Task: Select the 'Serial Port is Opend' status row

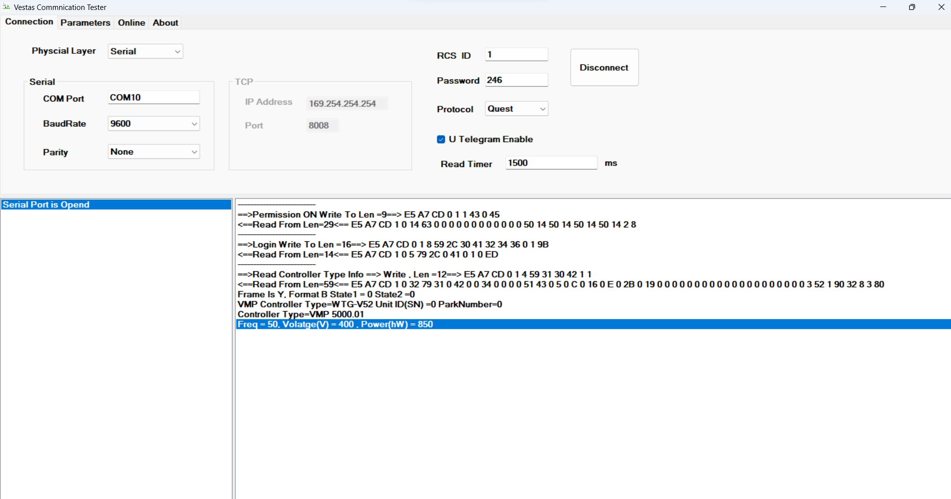Action: coord(116,204)
